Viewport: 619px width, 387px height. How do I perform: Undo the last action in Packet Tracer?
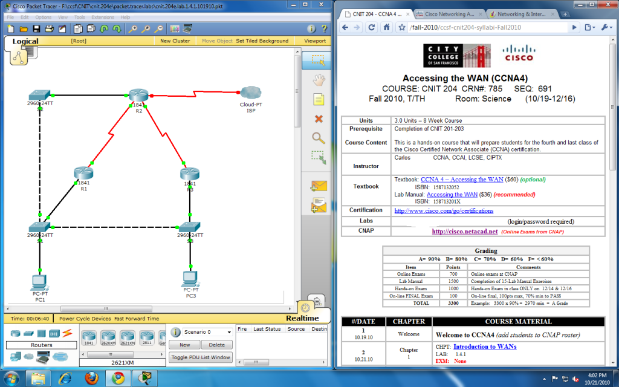[104, 28]
